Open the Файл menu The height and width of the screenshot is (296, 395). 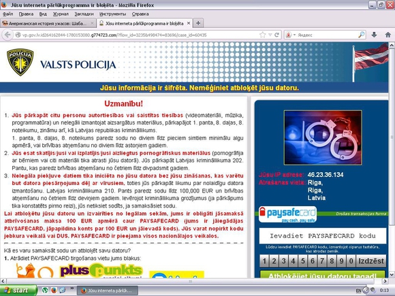click(7, 14)
